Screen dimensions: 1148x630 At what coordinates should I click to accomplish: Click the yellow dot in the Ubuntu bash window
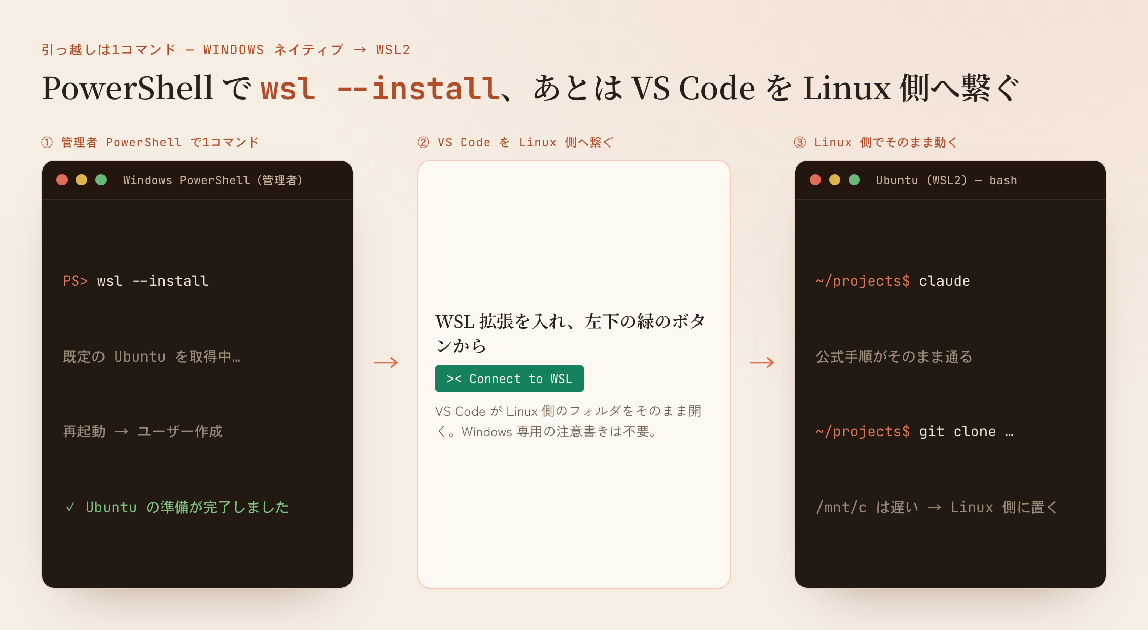coord(835,180)
